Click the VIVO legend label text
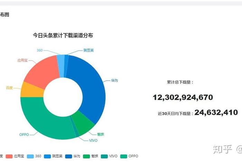Image resolution: width=242 pixels, height=162 pixels. coord(113,156)
